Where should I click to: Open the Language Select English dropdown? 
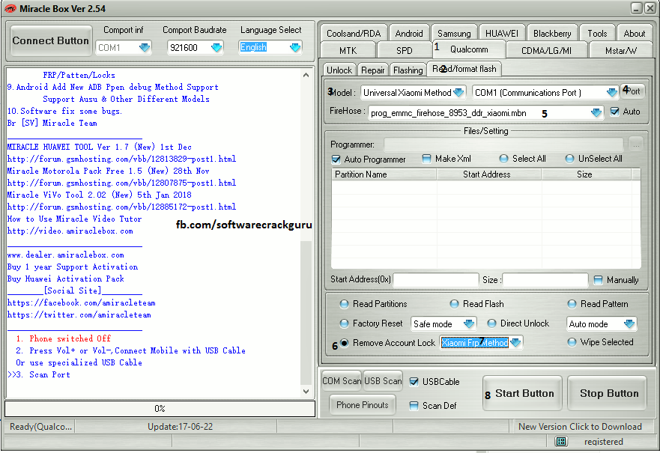[x=295, y=47]
